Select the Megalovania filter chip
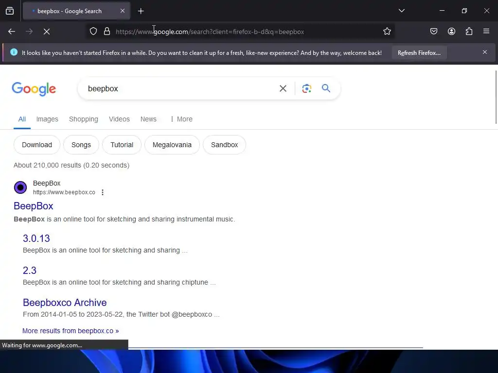Screen dimensions: 498x373 point(172,145)
